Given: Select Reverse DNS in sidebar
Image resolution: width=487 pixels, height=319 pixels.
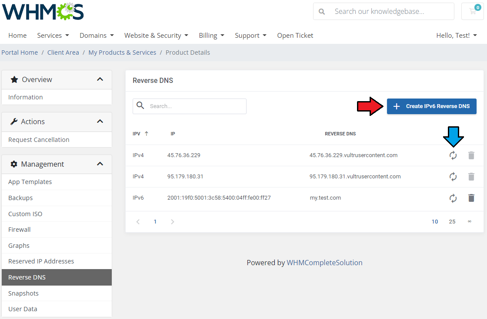Looking at the screenshot, I should pyautogui.click(x=57, y=277).
